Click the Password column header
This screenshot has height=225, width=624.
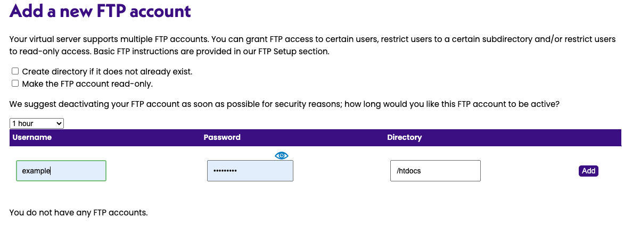coord(222,137)
